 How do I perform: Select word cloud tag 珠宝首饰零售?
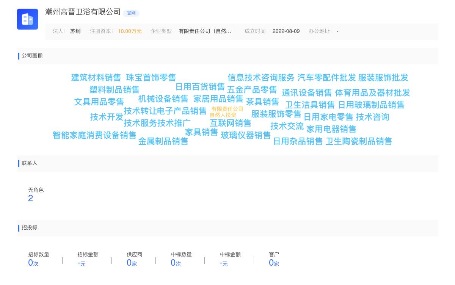coord(151,78)
